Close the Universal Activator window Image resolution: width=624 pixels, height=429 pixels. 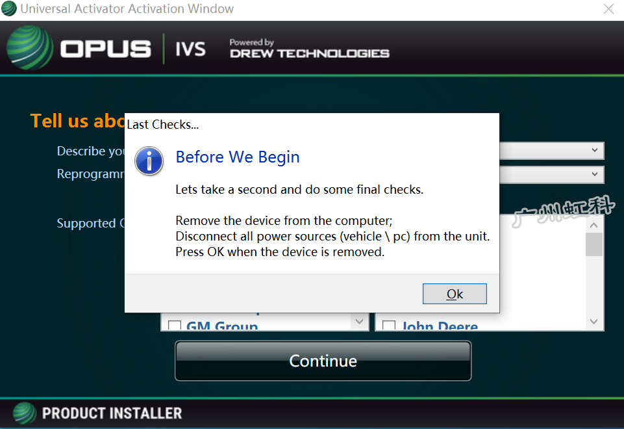click(x=608, y=8)
